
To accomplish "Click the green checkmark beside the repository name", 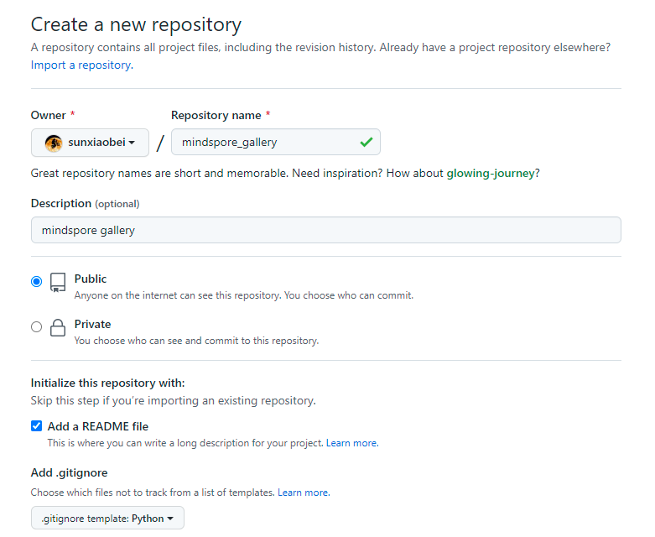I will tap(366, 143).
